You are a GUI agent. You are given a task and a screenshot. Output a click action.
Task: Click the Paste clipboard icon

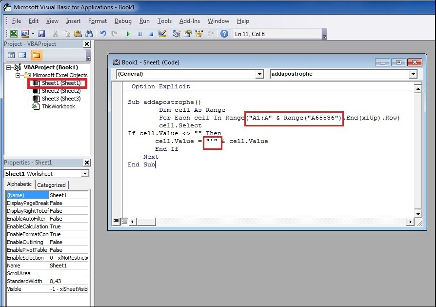click(78, 34)
